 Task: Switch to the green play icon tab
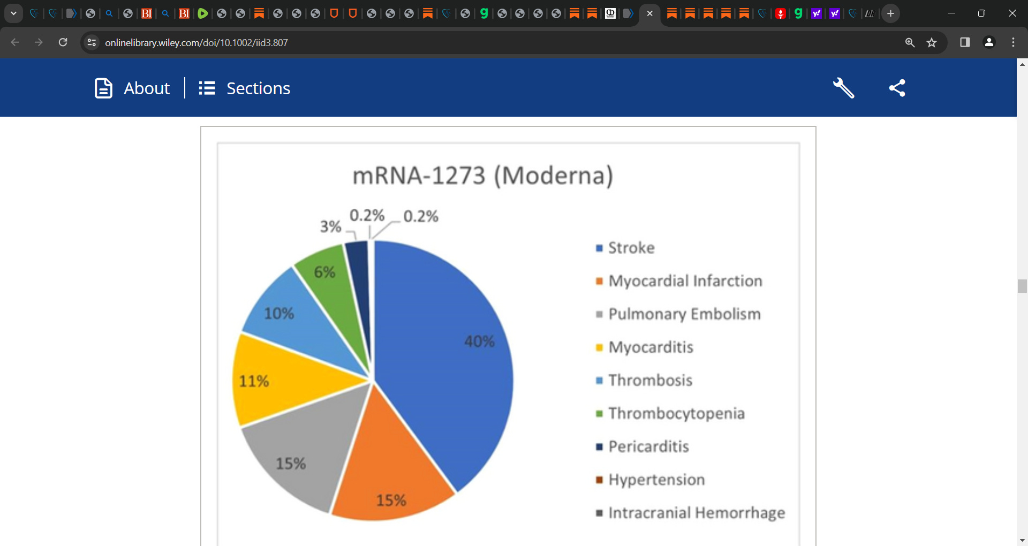(x=202, y=13)
